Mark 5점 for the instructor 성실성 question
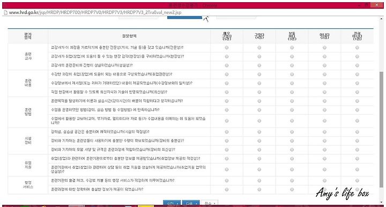The width and height of the screenshot is (386, 207). click(226, 65)
